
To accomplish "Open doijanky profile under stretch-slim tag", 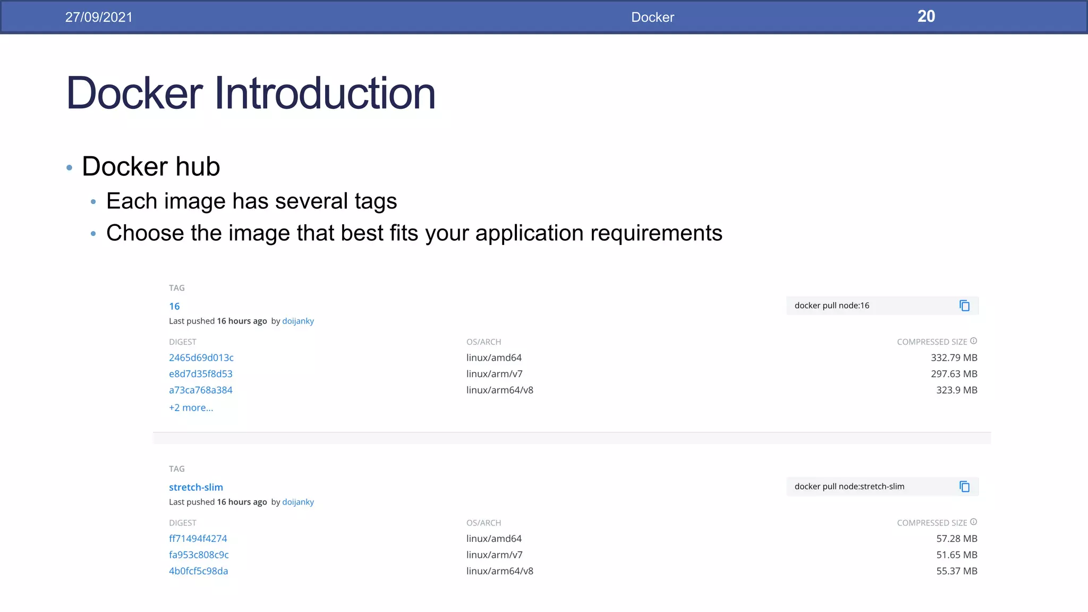I will pos(297,502).
